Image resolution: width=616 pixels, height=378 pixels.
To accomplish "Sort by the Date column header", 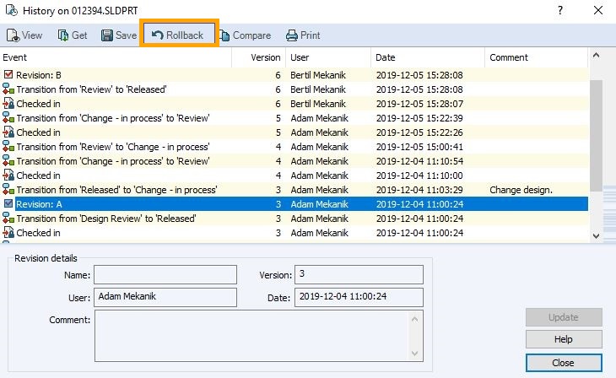I will tap(427, 57).
